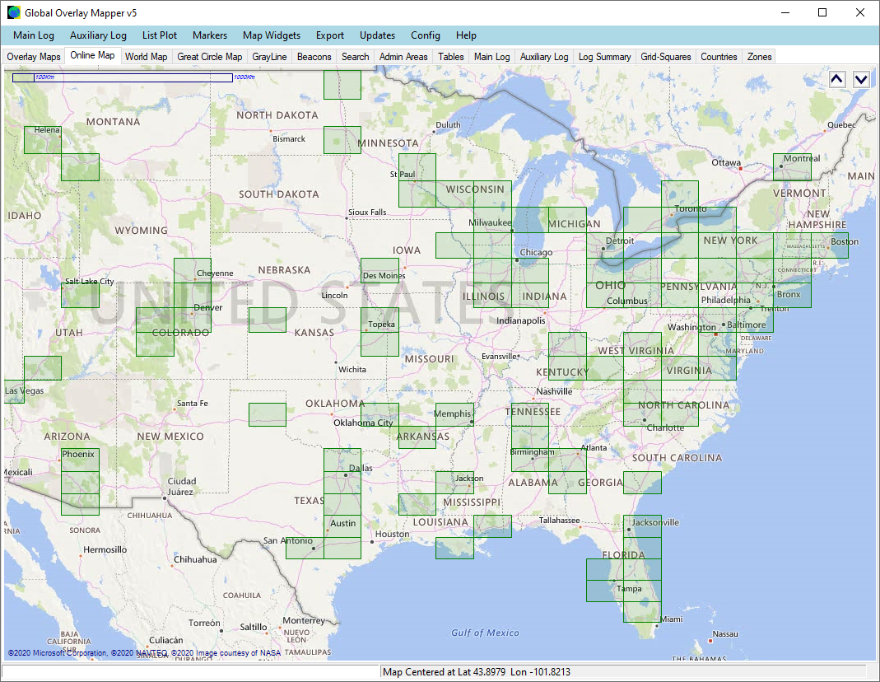Switch to the Log Summary tab
Viewport: 880px width, 682px height.
[604, 57]
